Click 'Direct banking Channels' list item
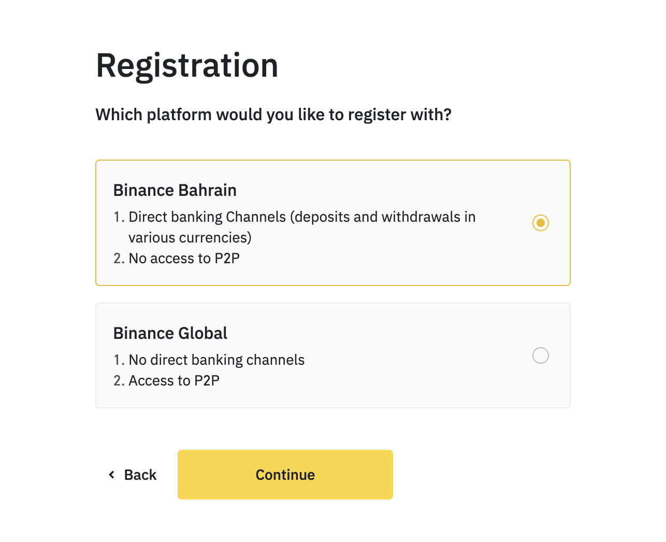 click(302, 217)
